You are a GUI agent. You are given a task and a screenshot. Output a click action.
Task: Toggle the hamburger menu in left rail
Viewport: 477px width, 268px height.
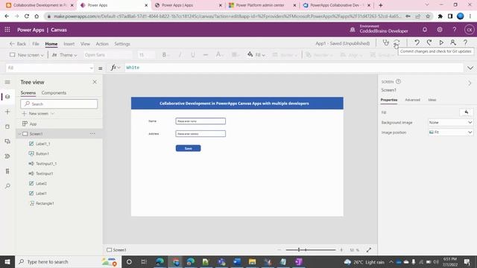point(7,82)
